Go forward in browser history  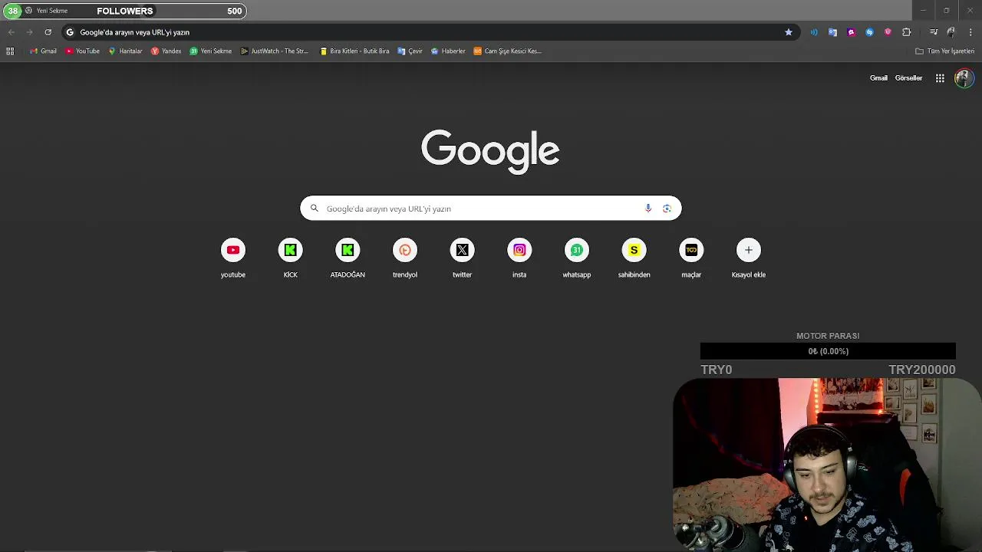coord(29,32)
